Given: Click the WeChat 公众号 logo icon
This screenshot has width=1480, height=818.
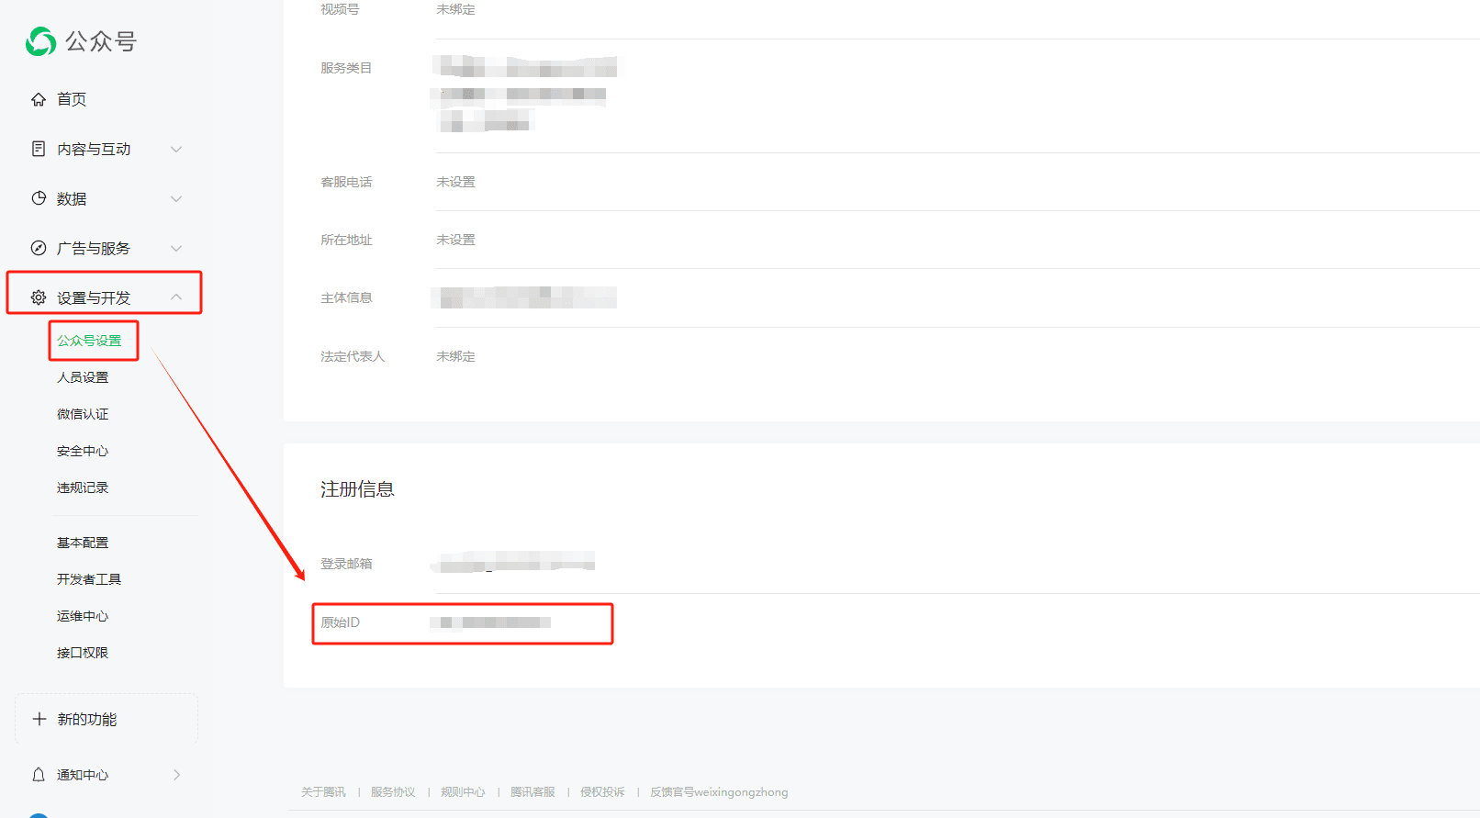Looking at the screenshot, I should (x=41, y=41).
